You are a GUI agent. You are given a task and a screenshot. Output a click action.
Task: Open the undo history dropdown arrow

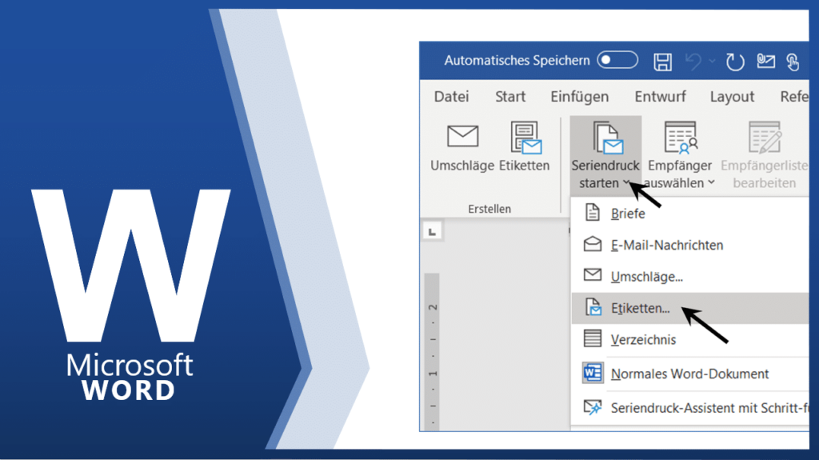click(x=712, y=62)
